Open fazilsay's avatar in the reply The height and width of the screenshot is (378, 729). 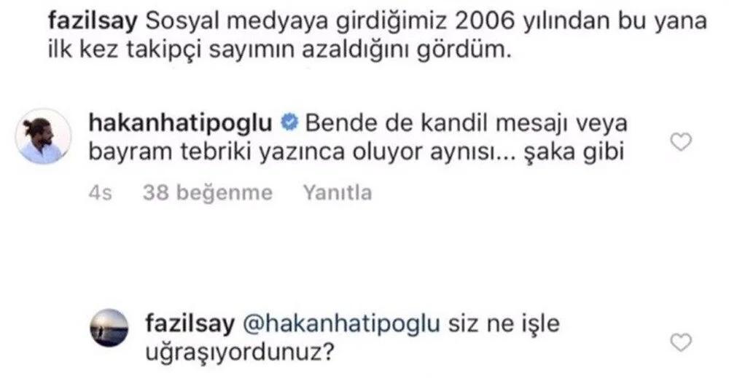click(x=109, y=328)
